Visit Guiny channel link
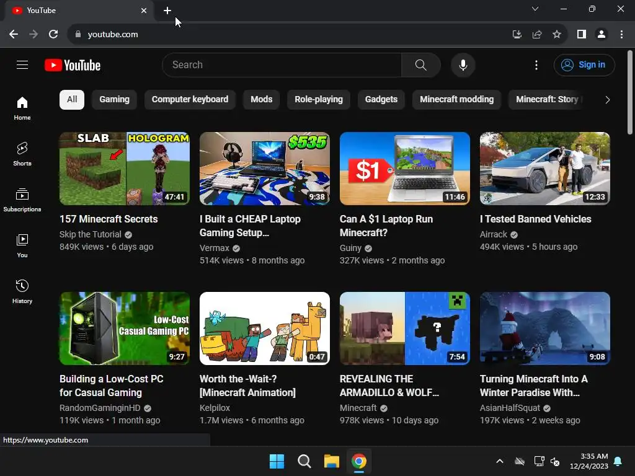 point(350,248)
